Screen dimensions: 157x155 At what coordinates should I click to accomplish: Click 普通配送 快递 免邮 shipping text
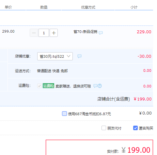click(x=52, y=71)
